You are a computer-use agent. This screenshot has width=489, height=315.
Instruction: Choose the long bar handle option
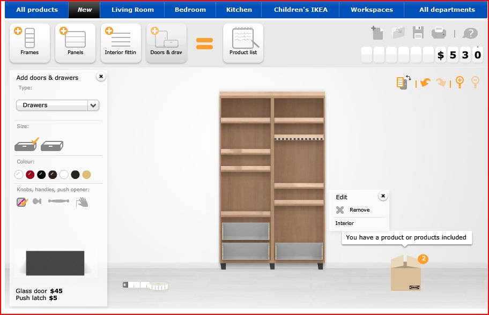(58, 201)
